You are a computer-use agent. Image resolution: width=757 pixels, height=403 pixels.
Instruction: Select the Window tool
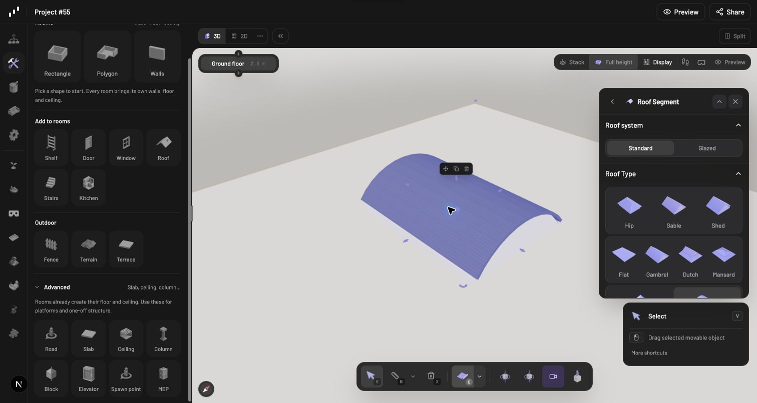[x=126, y=147]
